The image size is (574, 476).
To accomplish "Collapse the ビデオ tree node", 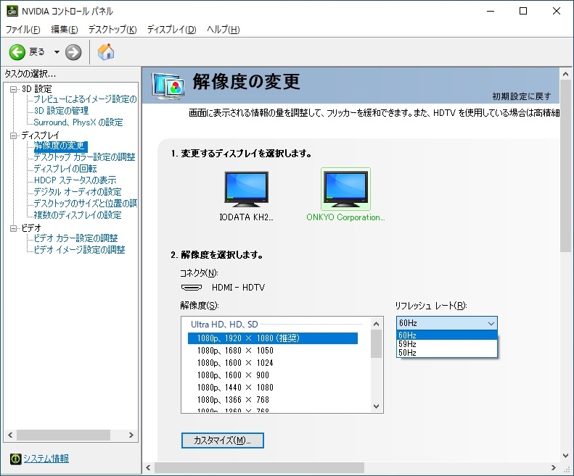I will 14,228.
